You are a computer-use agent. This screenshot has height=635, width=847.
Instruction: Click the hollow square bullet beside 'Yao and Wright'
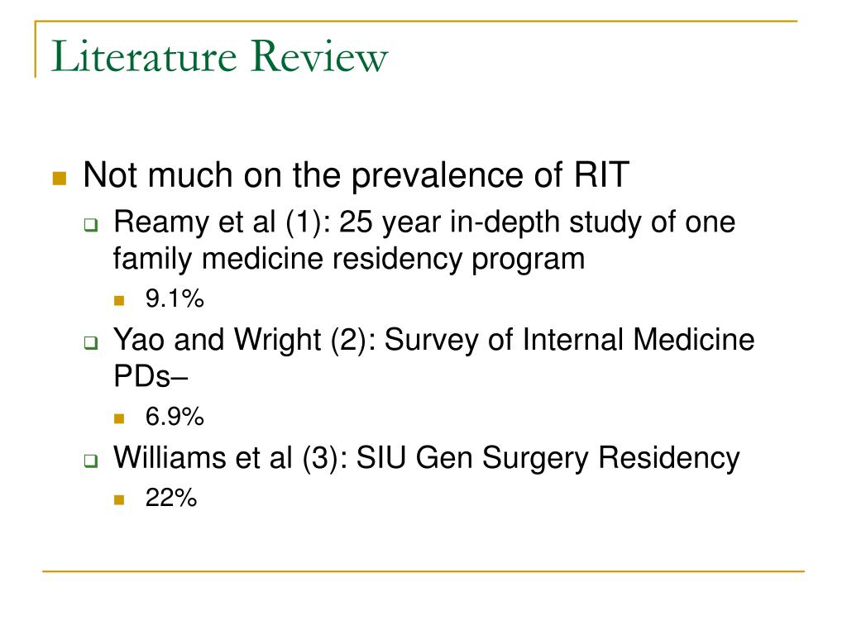click(91, 343)
